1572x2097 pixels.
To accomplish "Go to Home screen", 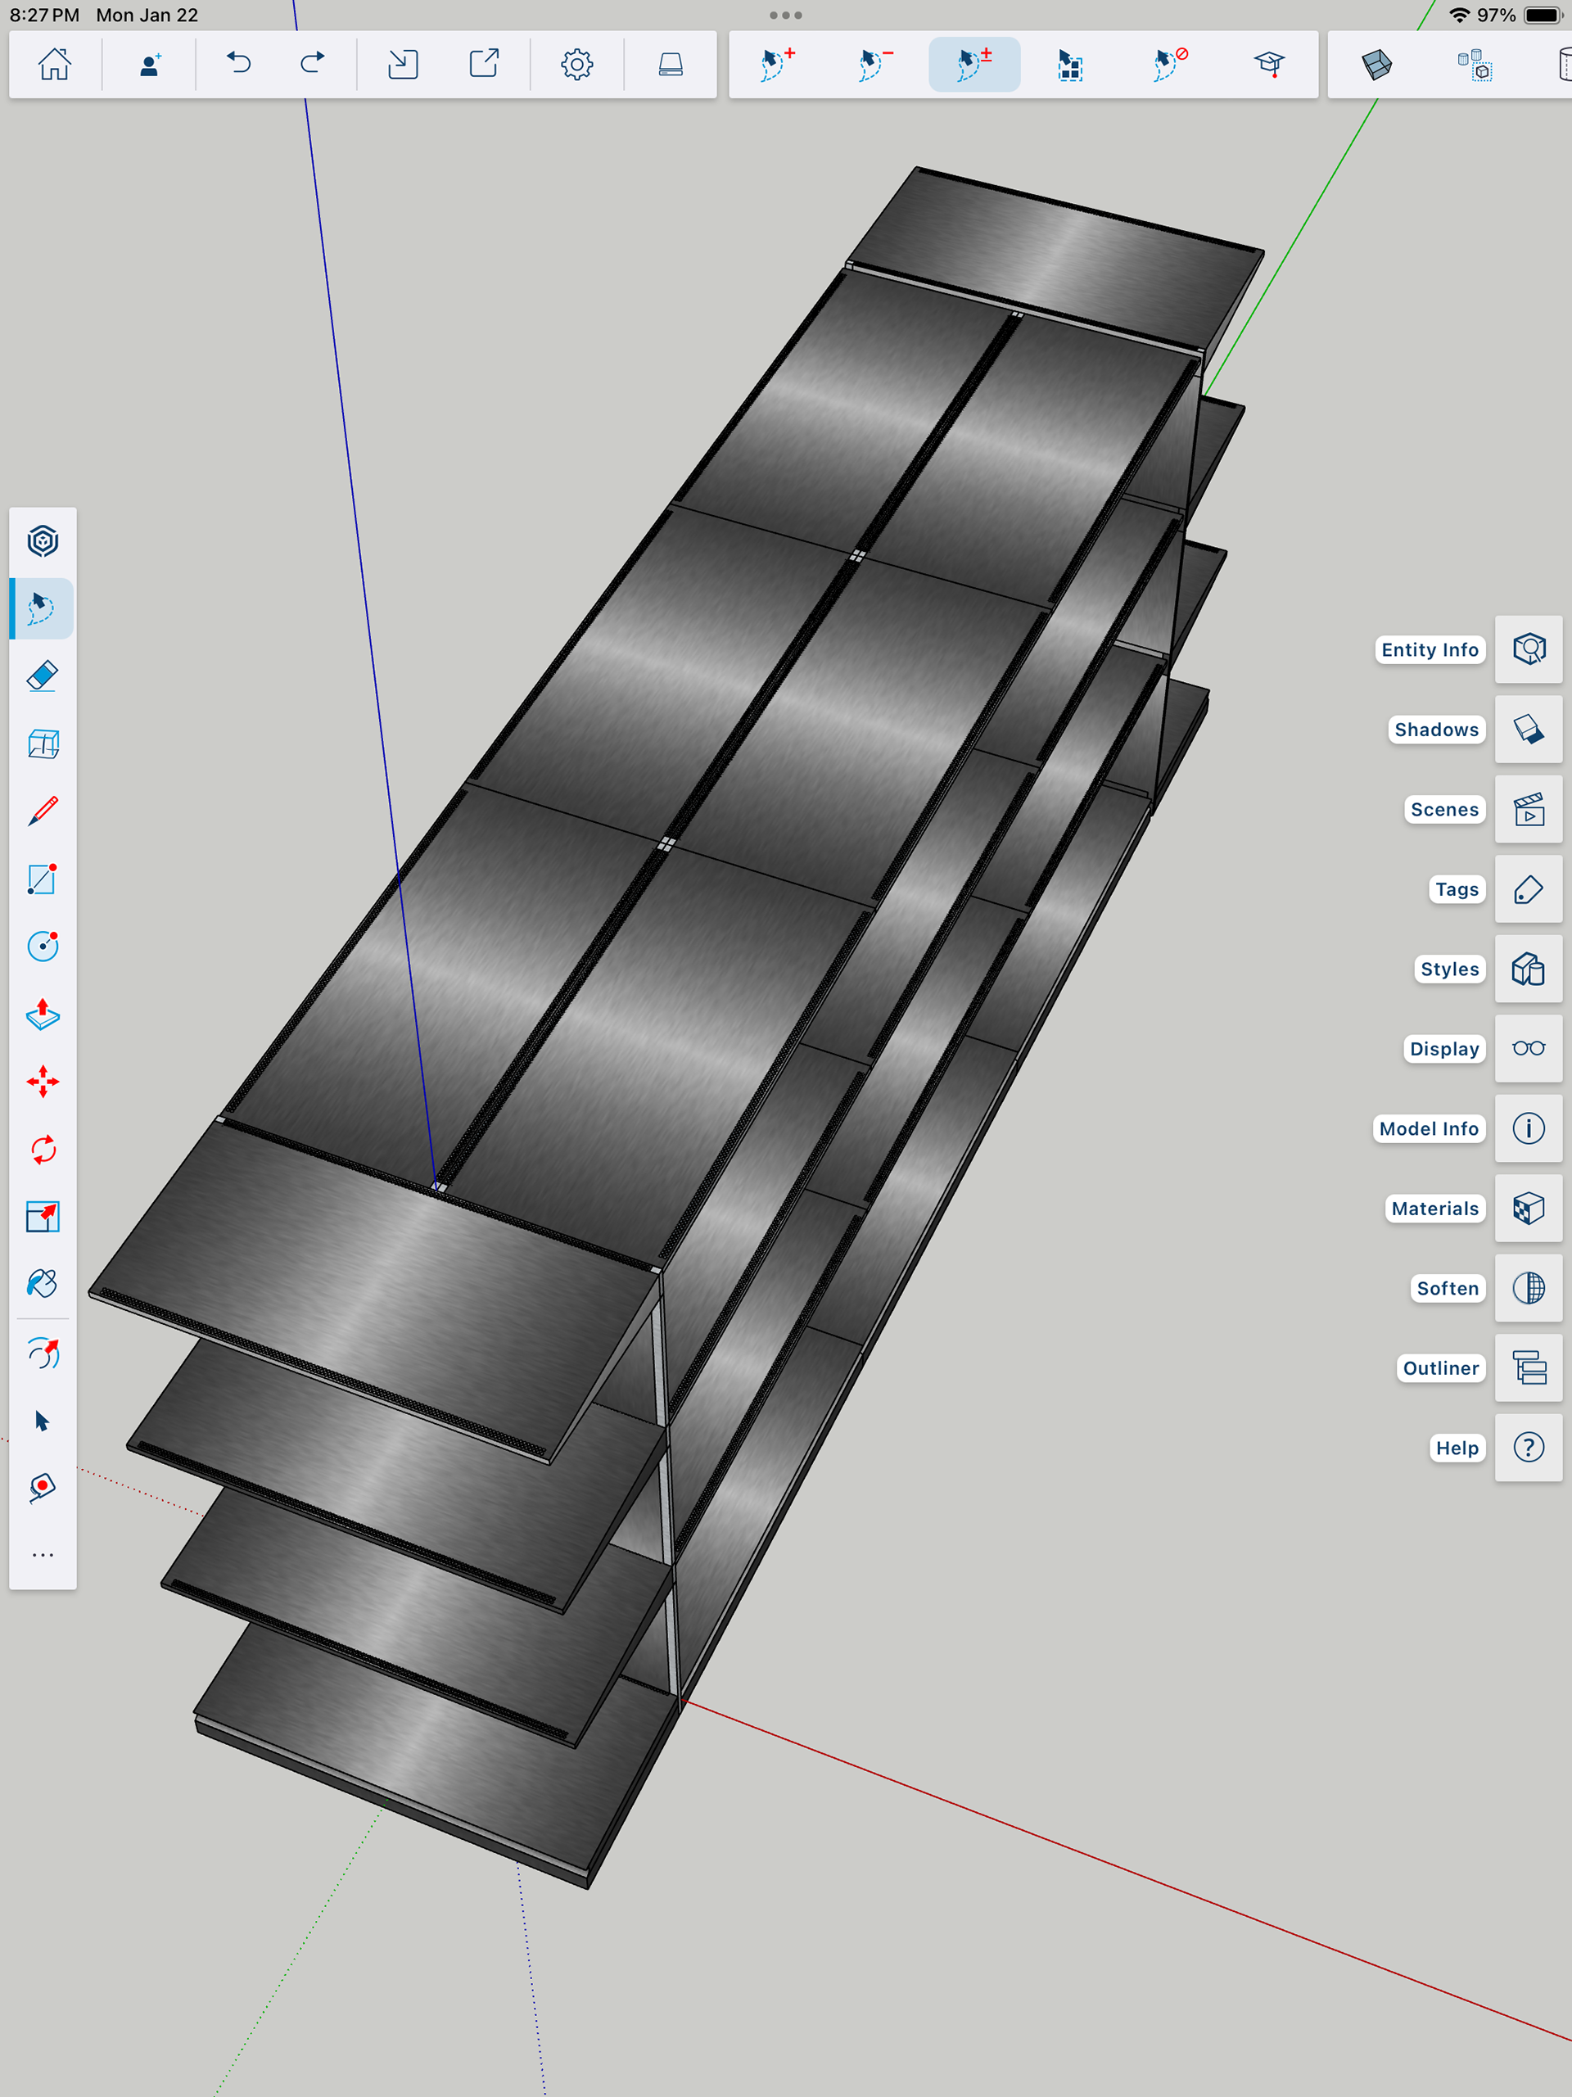I will coord(54,65).
